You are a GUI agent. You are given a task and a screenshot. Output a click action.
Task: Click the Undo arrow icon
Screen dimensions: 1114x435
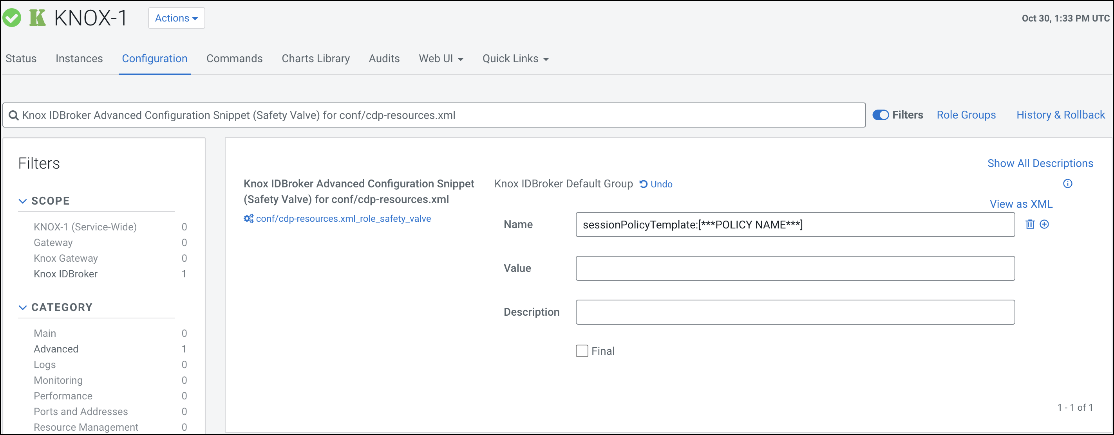pos(644,184)
